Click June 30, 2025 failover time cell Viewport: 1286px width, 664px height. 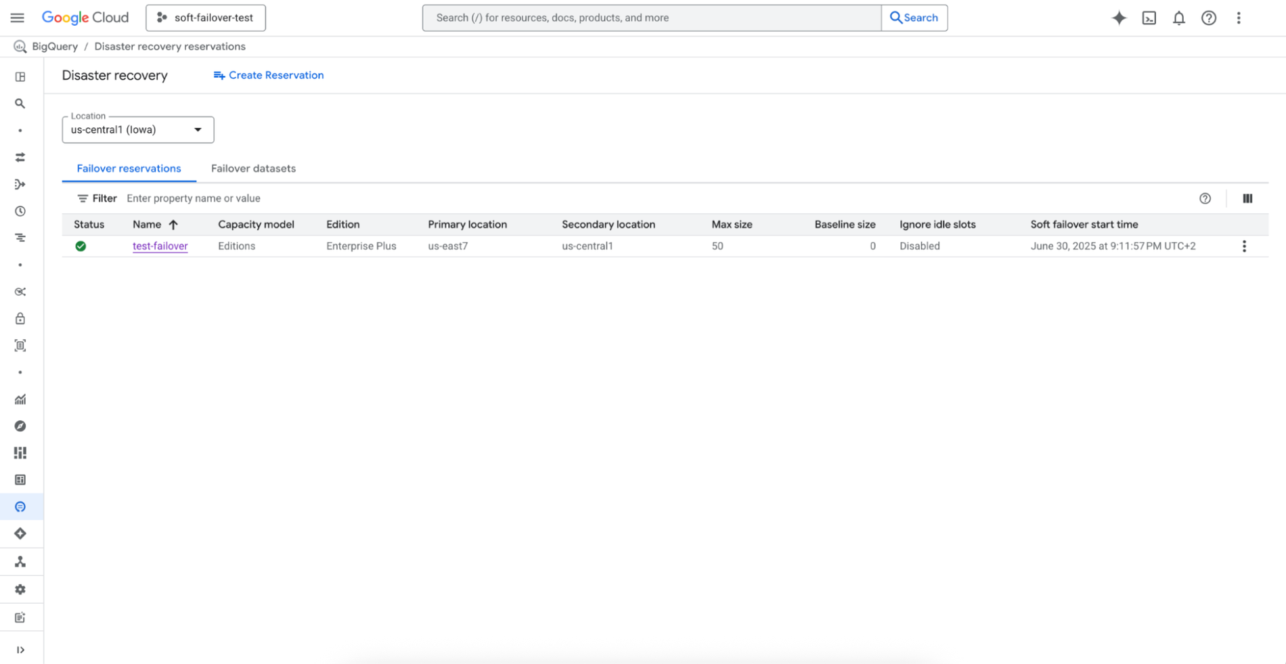pos(1113,246)
